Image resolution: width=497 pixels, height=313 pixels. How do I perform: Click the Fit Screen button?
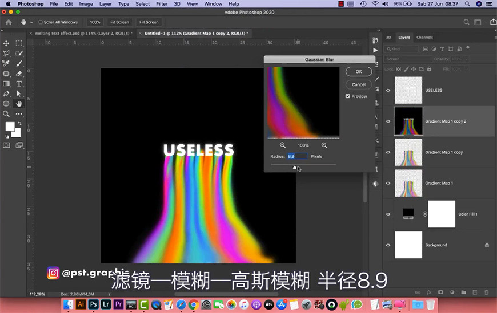pos(120,22)
